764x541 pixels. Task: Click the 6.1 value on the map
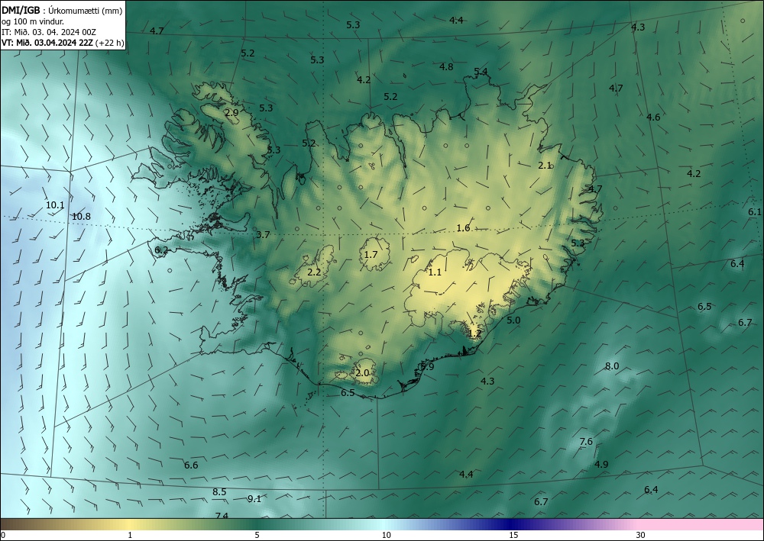pos(755,211)
